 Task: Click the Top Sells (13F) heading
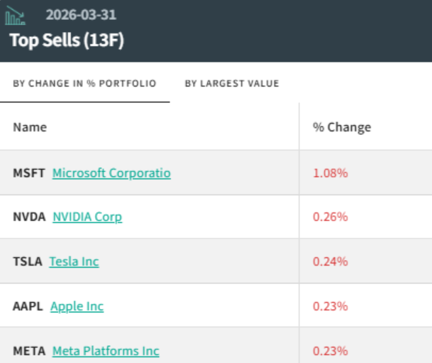[67, 40]
